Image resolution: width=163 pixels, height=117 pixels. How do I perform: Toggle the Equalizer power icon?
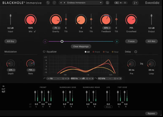[44, 52]
